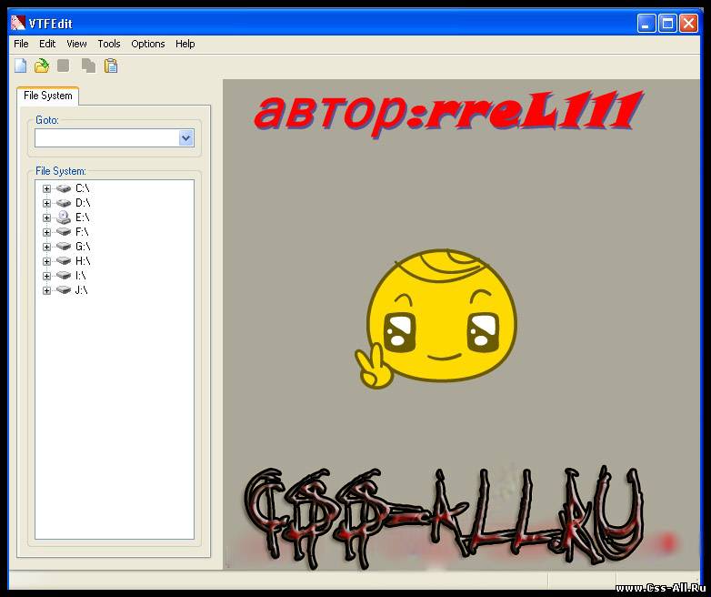Expand the C:\ drive node
The image size is (711, 597).
[x=46, y=188]
